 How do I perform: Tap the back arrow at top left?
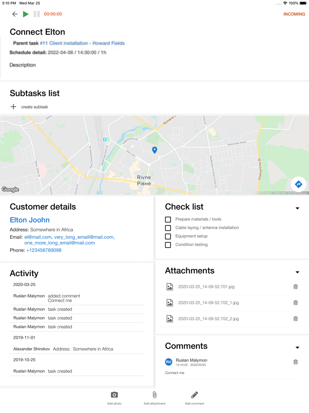[15, 14]
